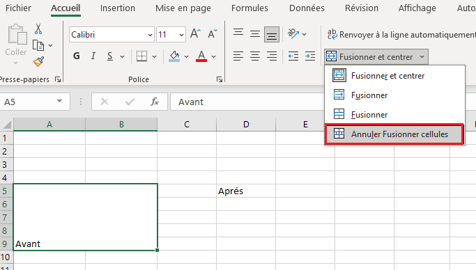The image size is (476, 270).
Task: Click the text Orientation icon
Action: [x=293, y=34]
